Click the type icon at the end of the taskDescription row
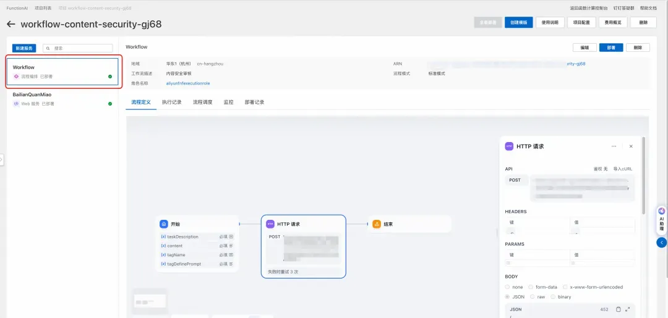 (231, 236)
